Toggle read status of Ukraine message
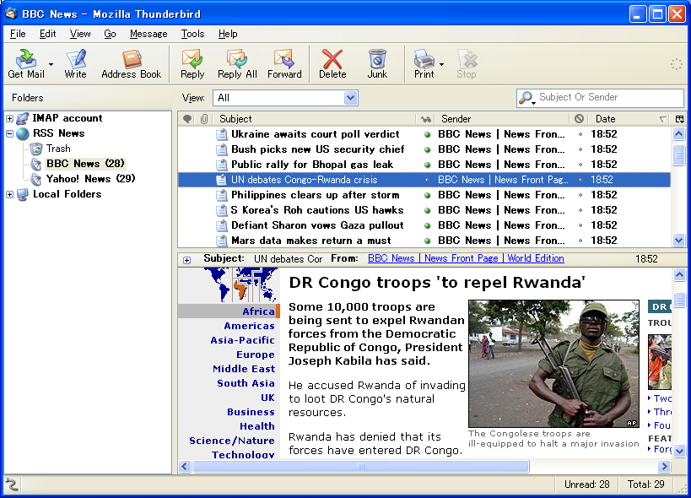The width and height of the screenshot is (691, 498). click(x=427, y=134)
